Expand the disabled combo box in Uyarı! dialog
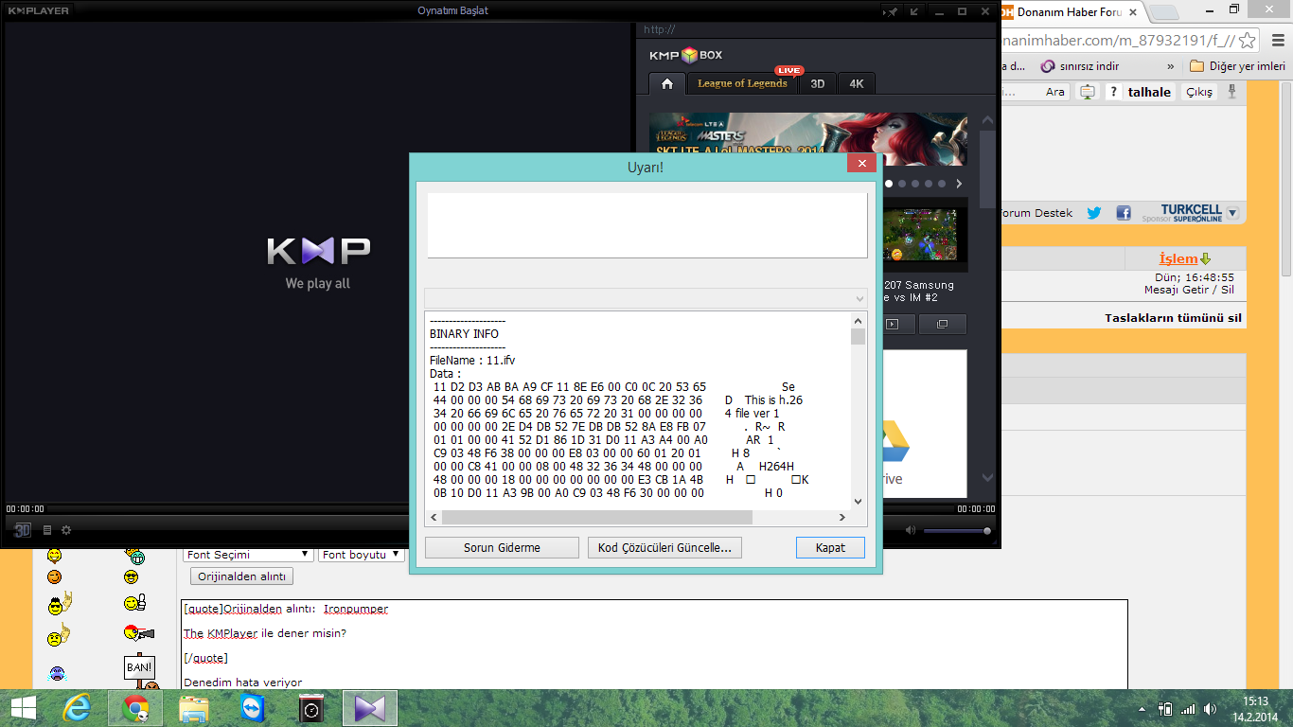 pos(646,298)
